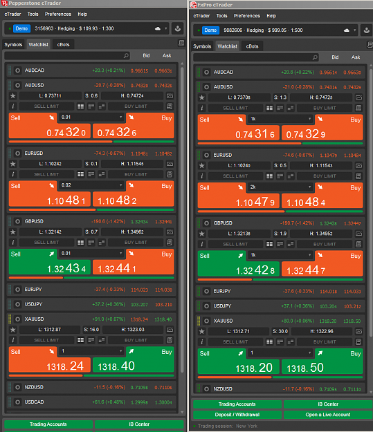Select the price depth-of-market icon for GBPUSD in FxPro
Viewport: 373px width, 432px height.
(x=280, y=244)
